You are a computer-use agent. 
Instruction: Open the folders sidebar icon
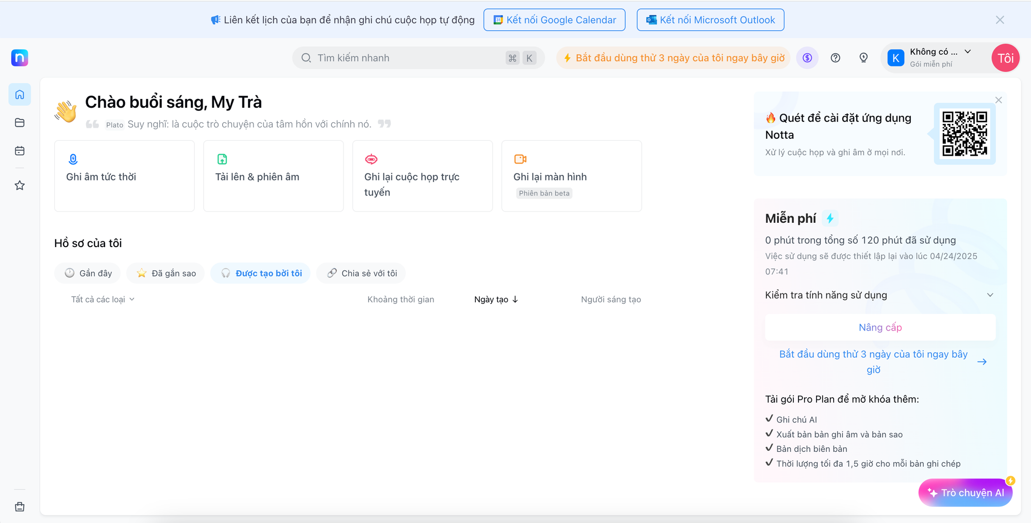[x=20, y=123]
